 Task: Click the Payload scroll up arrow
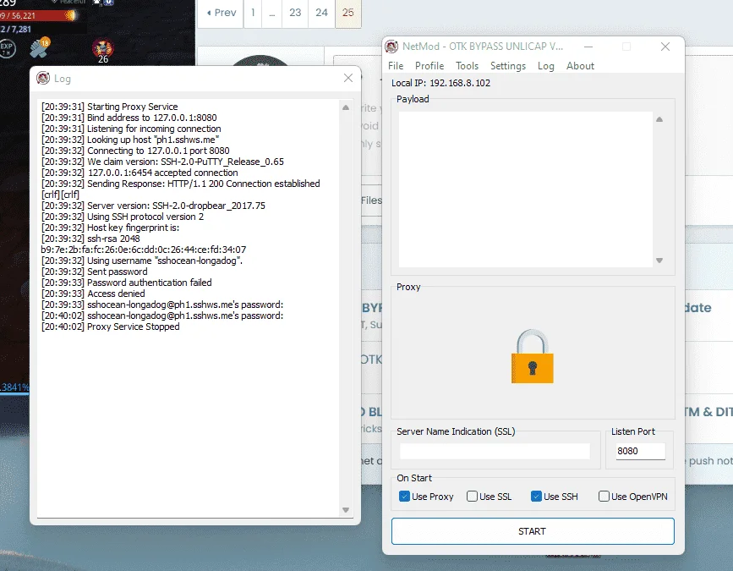click(x=659, y=119)
